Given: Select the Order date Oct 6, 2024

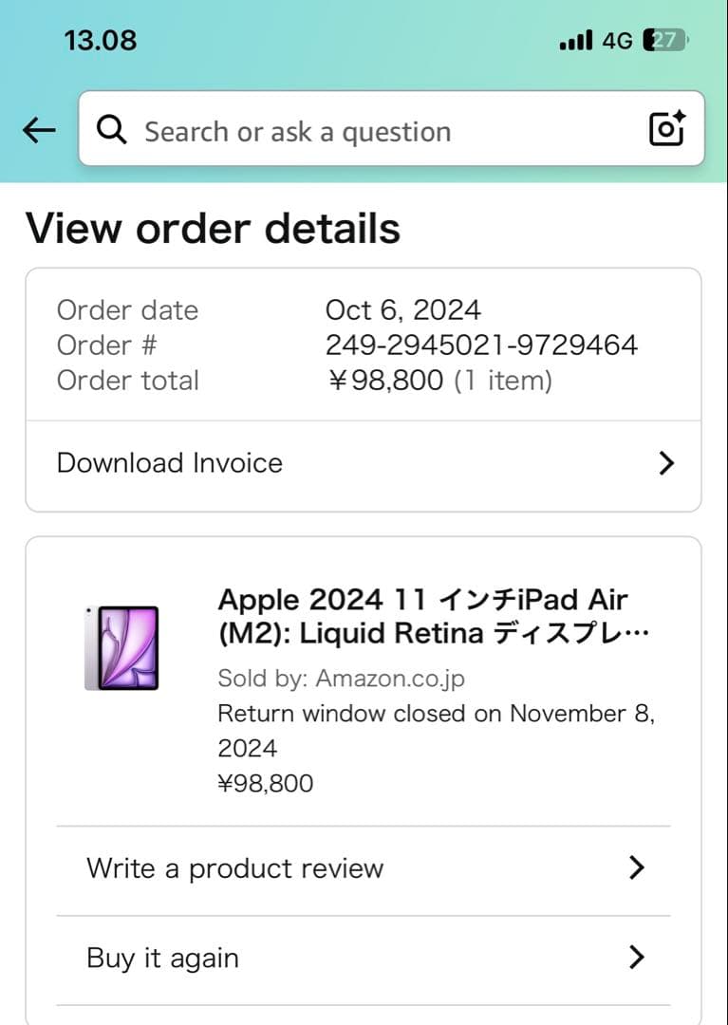Looking at the screenshot, I should [401, 309].
